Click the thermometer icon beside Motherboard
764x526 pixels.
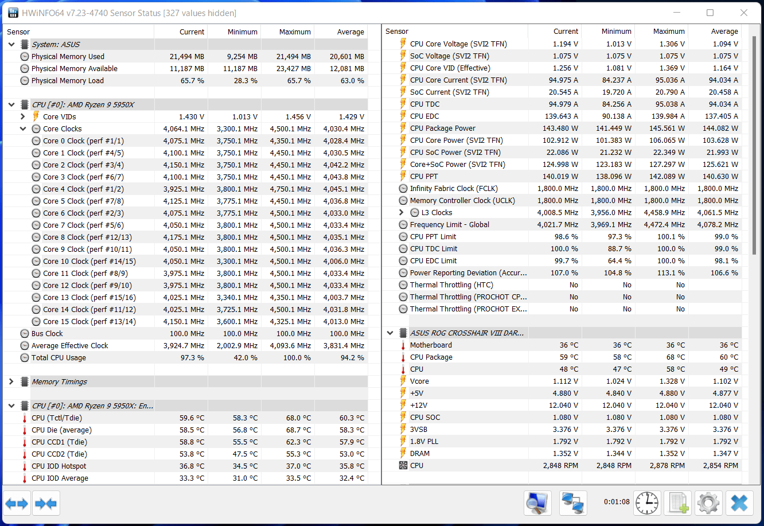point(403,345)
